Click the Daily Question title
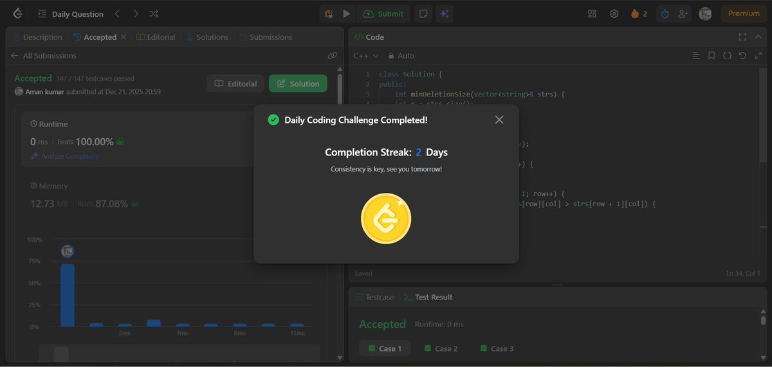Image resolution: width=772 pixels, height=367 pixels. coord(78,13)
